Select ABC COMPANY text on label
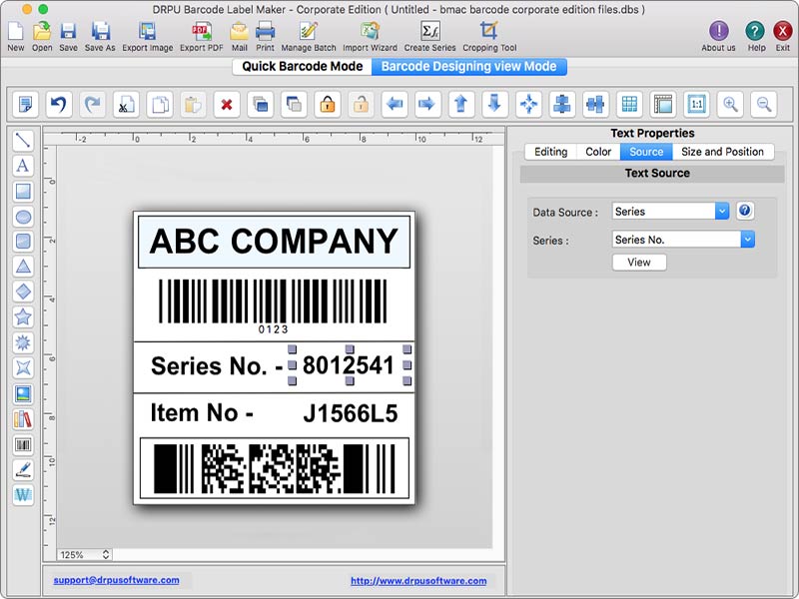Screen dimensions: 799x599 274,242
